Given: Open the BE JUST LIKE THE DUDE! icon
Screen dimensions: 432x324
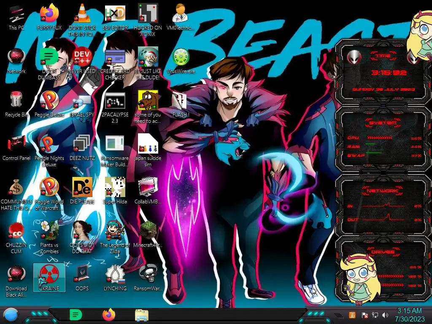Looking at the screenshot, I should pos(148,64).
